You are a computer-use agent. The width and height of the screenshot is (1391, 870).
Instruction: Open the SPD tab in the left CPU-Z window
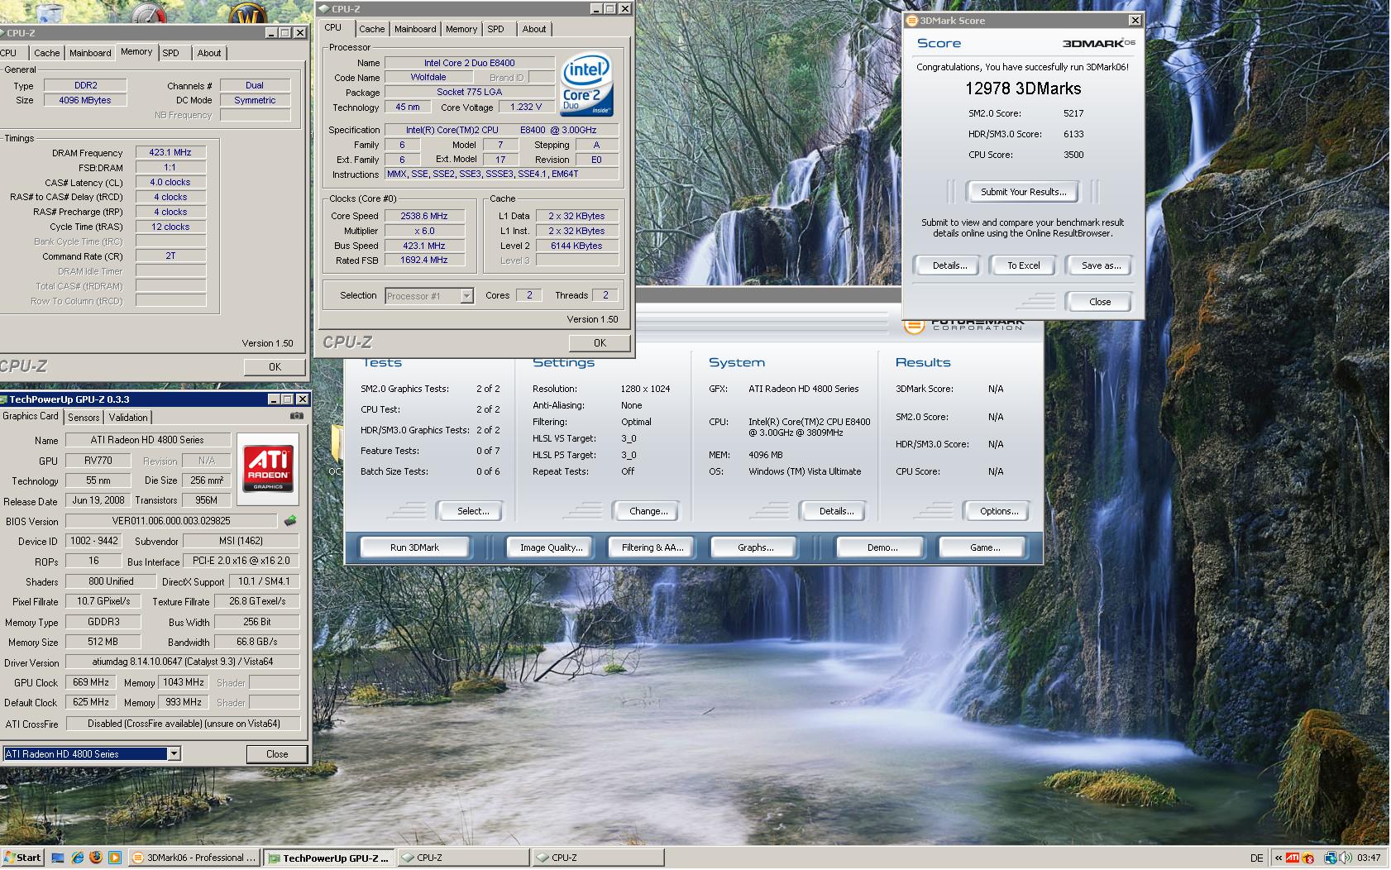[170, 53]
